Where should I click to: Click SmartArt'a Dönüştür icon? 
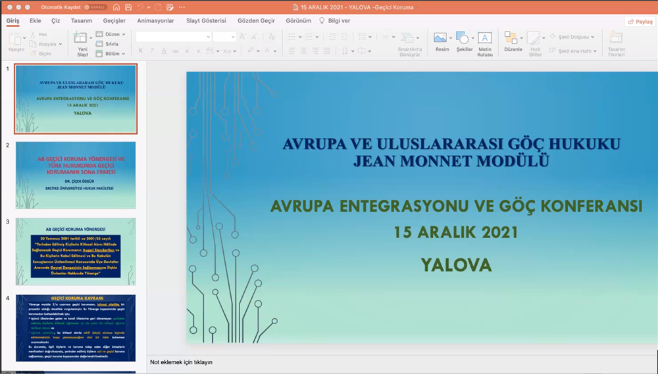(x=407, y=37)
